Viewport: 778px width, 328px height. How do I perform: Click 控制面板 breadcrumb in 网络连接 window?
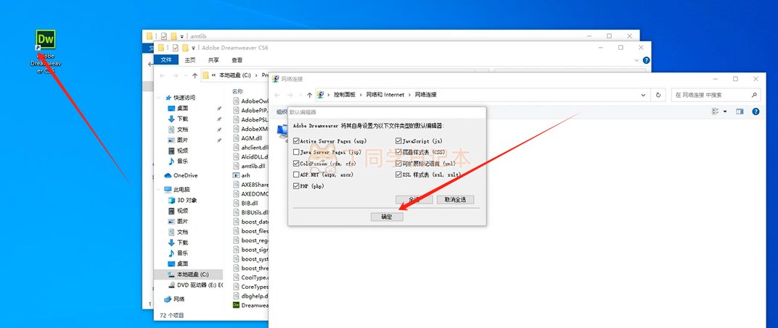point(344,95)
